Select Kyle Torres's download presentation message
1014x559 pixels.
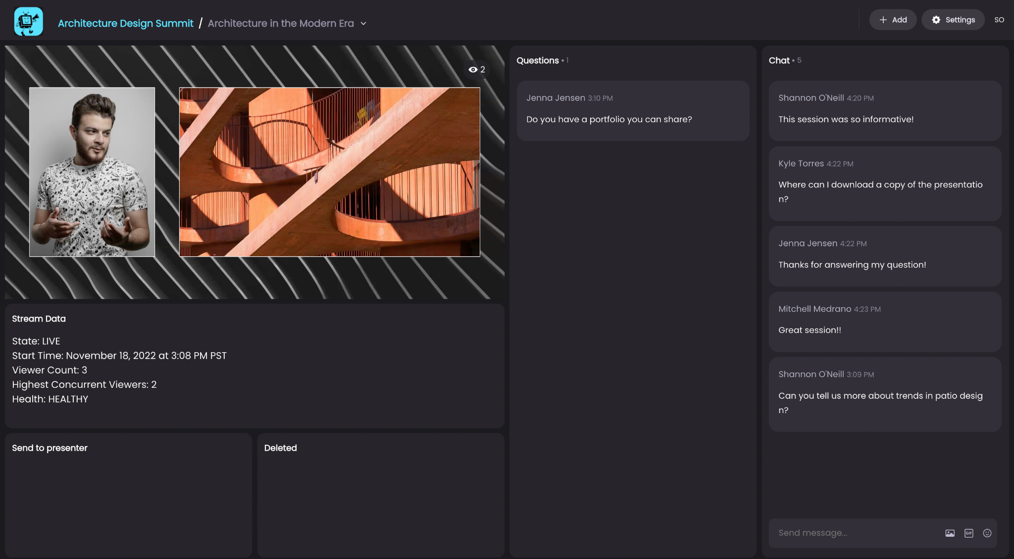[885, 184]
